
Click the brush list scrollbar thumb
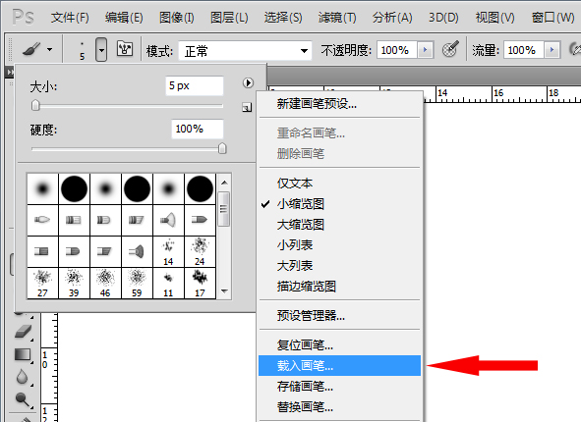tap(224, 209)
